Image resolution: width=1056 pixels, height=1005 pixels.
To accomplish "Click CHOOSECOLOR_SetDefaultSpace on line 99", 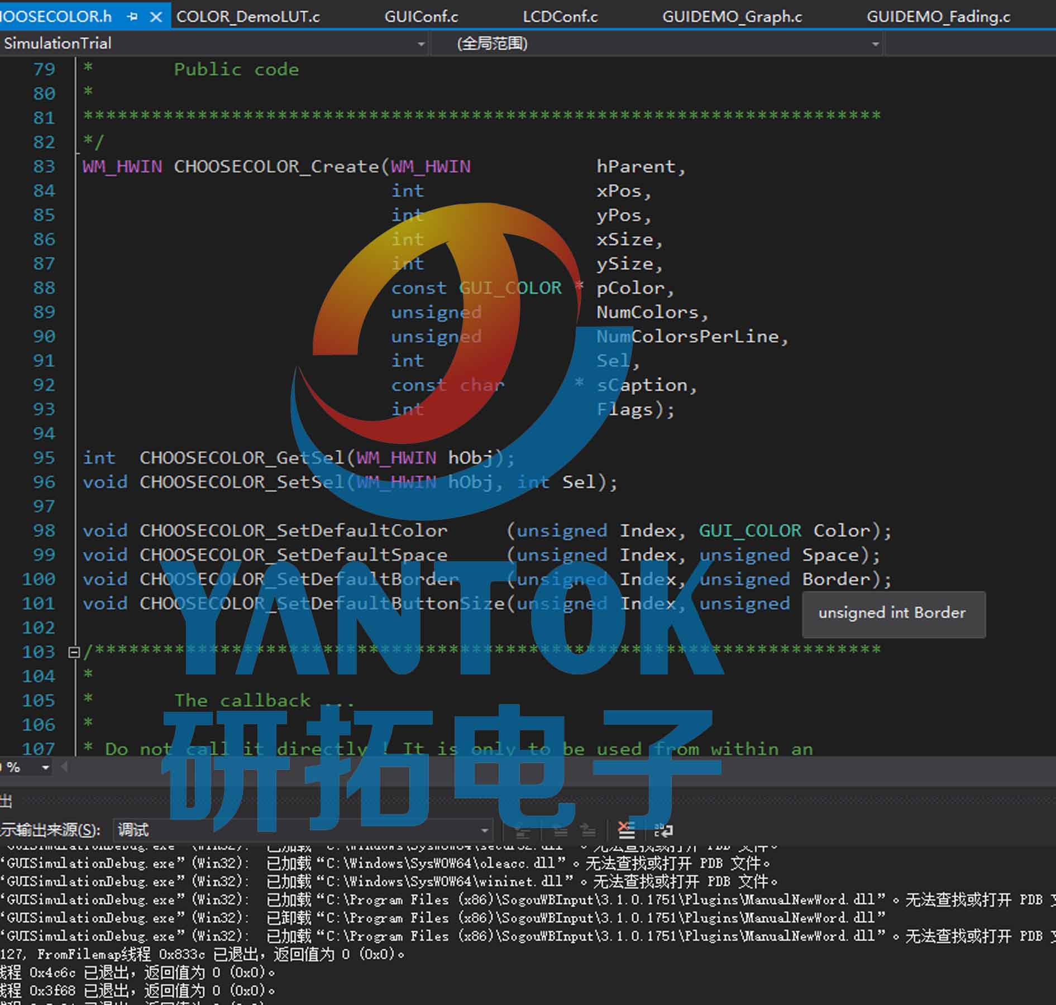I will [293, 555].
